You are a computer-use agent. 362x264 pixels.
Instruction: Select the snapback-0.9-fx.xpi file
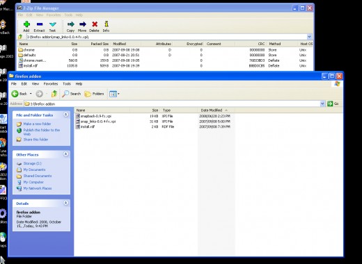[x=94, y=116]
